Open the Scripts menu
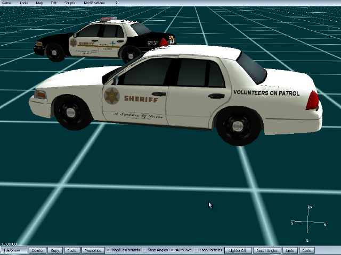Screen dimensions: 341x255 coord(70,3)
